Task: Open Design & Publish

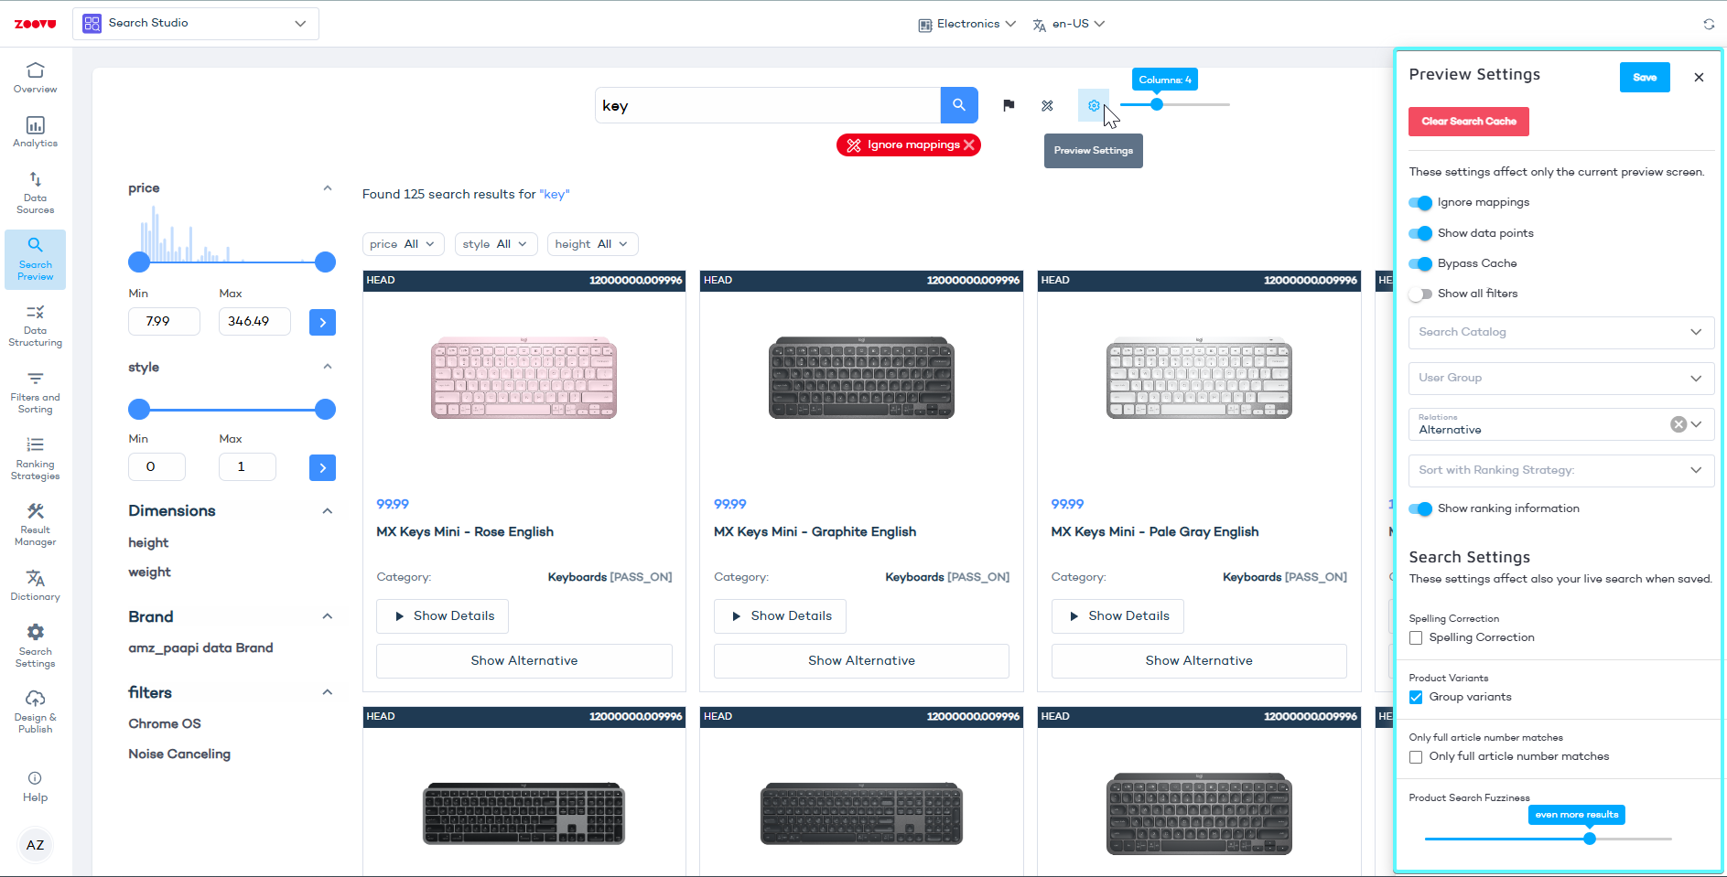Action: point(35,709)
